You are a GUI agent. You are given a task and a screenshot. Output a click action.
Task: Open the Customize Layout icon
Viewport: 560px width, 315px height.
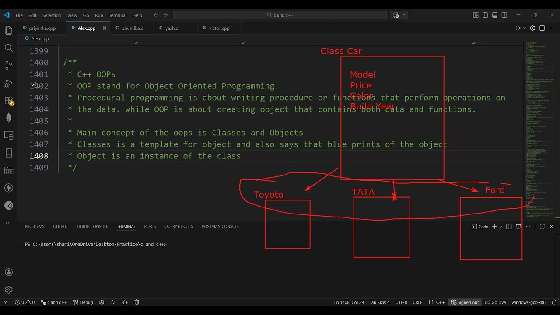[x=476, y=15]
